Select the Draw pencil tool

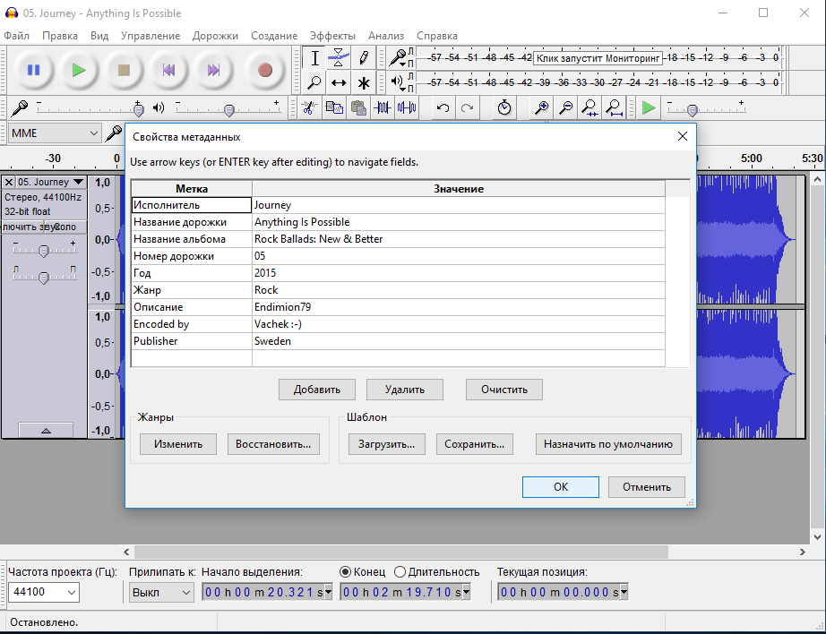[363, 58]
